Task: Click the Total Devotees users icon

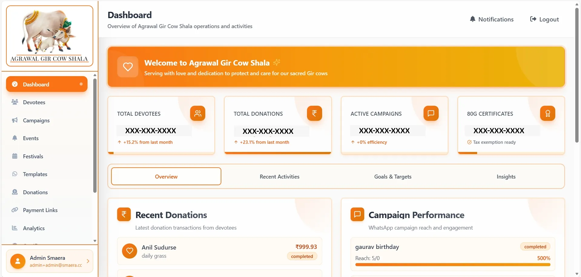Action: click(198, 113)
